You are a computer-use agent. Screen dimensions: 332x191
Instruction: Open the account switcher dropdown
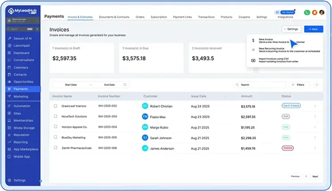coord(23,21)
